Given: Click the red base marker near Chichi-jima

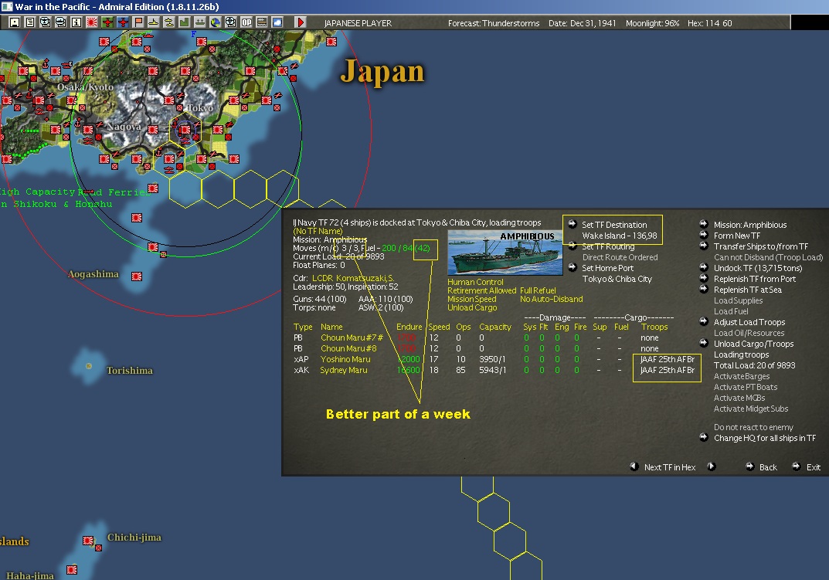Looking at the screenshot, I should point(88,541).
